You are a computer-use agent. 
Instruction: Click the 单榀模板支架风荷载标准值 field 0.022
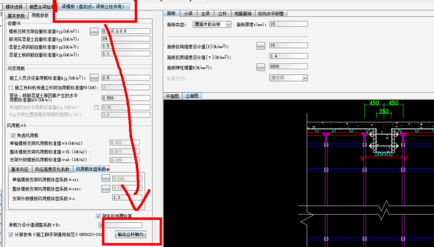(125, 143)
